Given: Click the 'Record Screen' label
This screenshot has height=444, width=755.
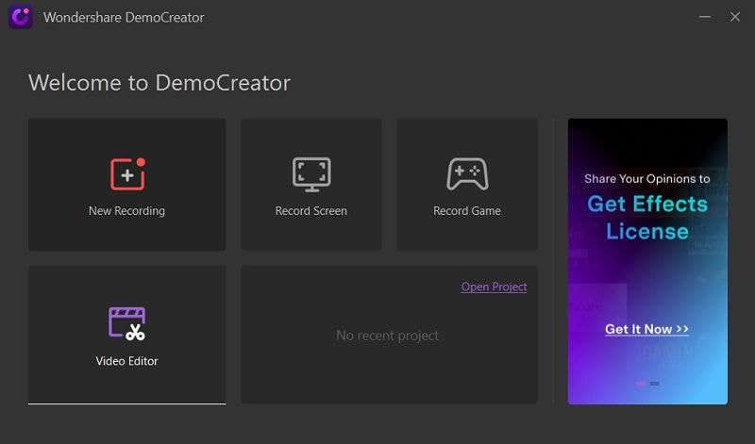Looking at the screenshot, I should (311, 211).
